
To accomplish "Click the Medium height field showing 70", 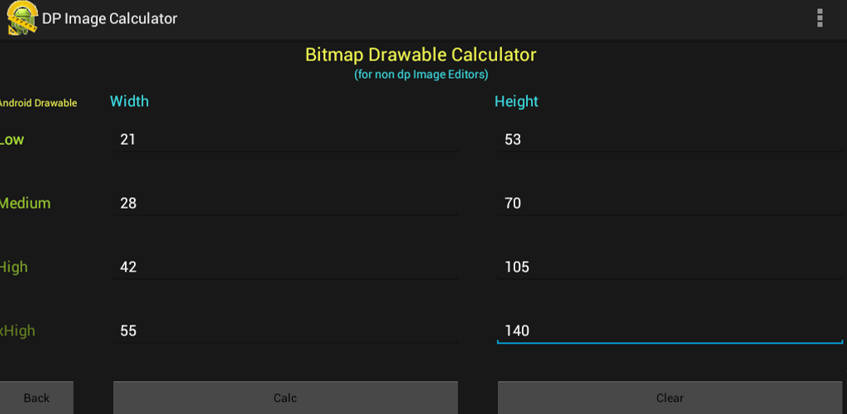I will [669, 204].
